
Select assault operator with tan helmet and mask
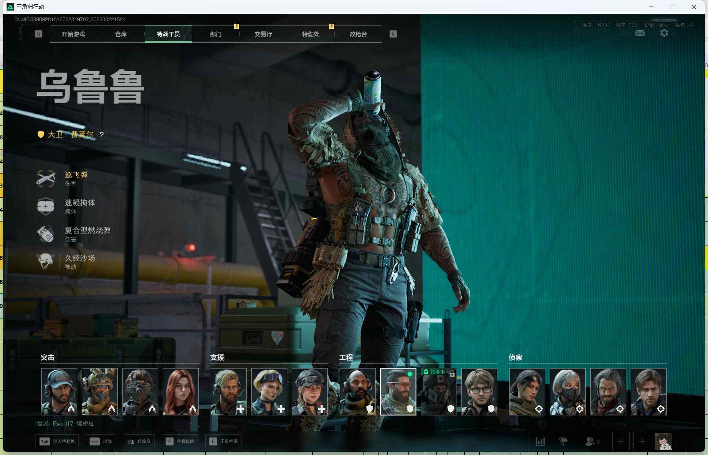click(x=100, y=392)
